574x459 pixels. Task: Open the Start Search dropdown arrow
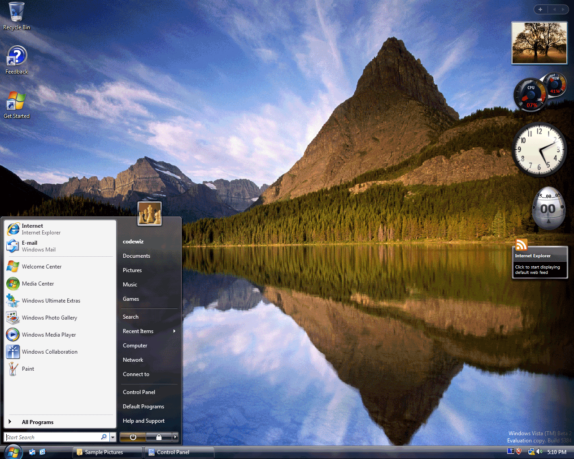(113, 437)
